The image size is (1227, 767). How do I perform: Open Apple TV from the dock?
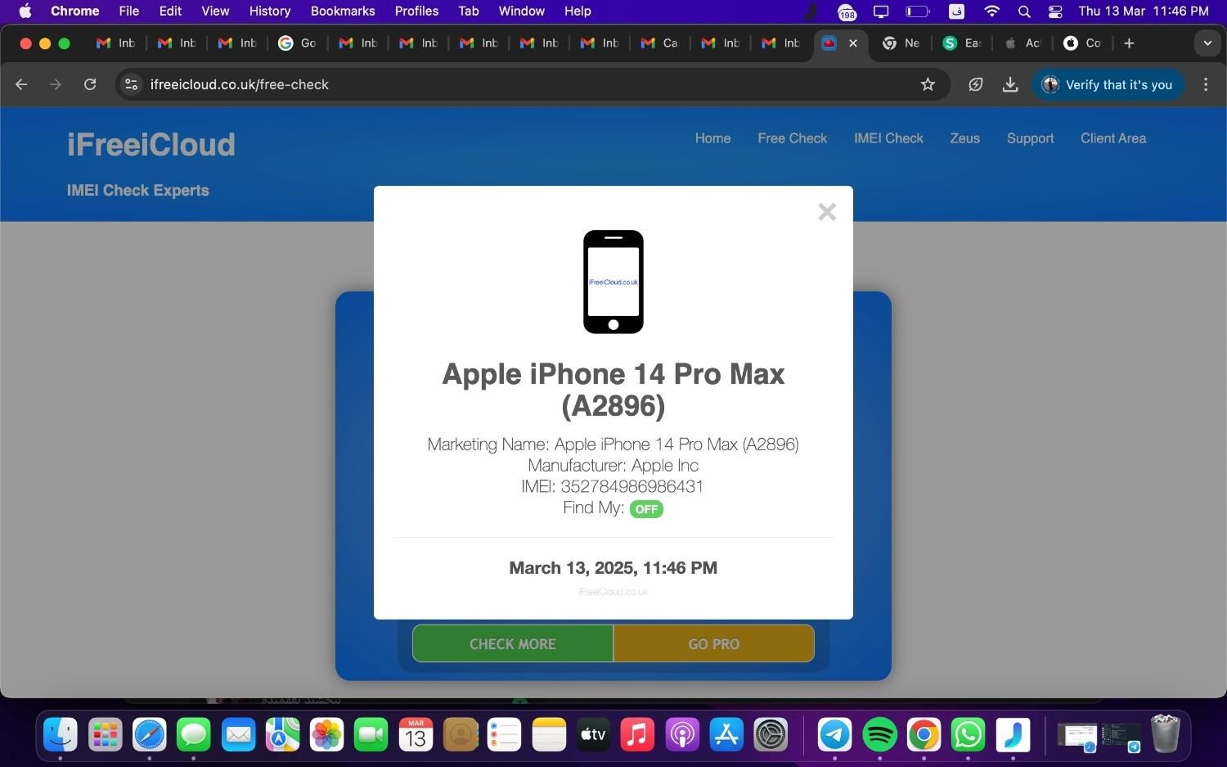pos(593,734)
